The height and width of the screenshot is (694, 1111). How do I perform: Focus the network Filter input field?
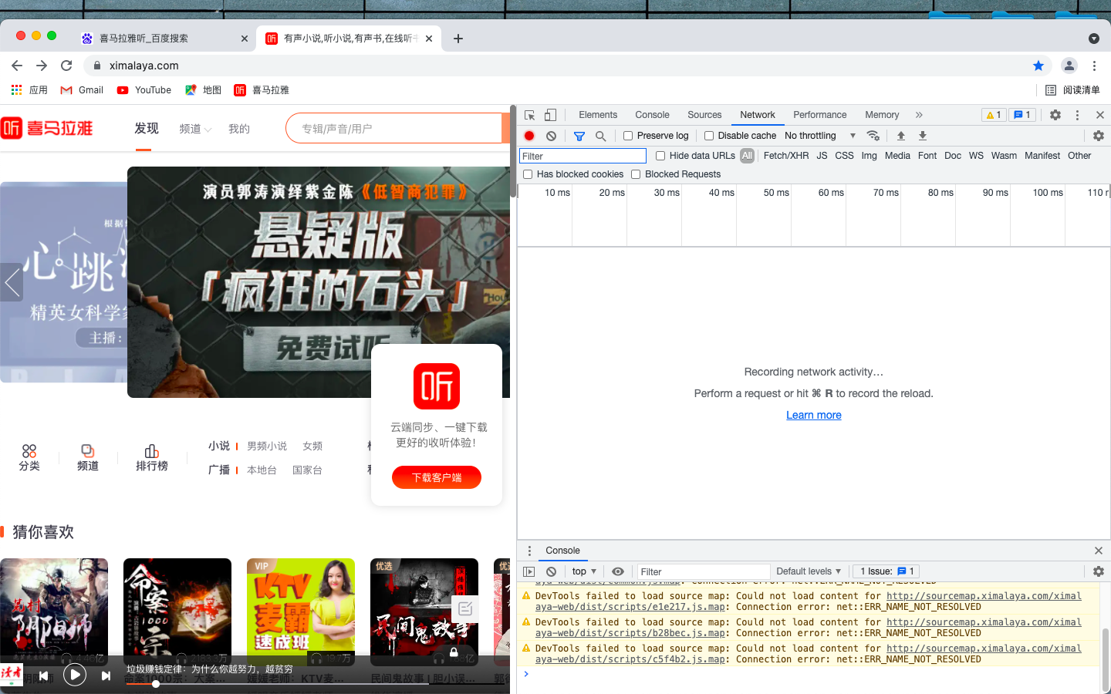tap(583, 156)
